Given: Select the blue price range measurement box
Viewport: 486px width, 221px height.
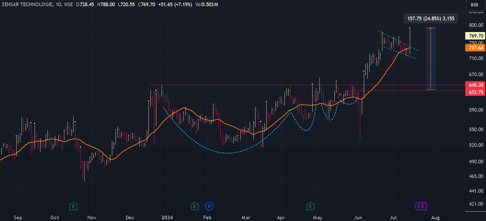Looking at the screenshot, I should click(431, 59).
